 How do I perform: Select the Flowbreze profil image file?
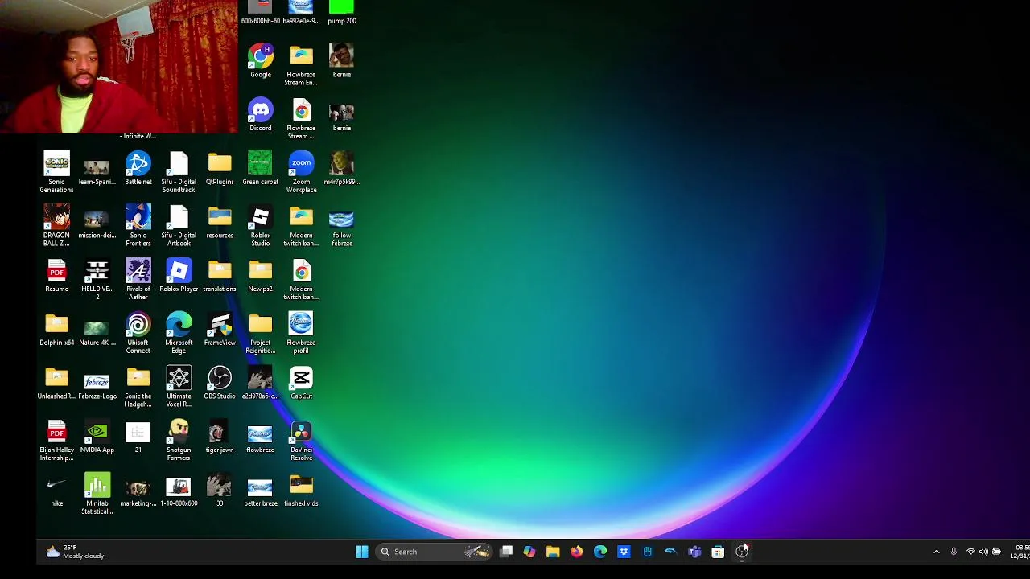(x=301, y=333)
